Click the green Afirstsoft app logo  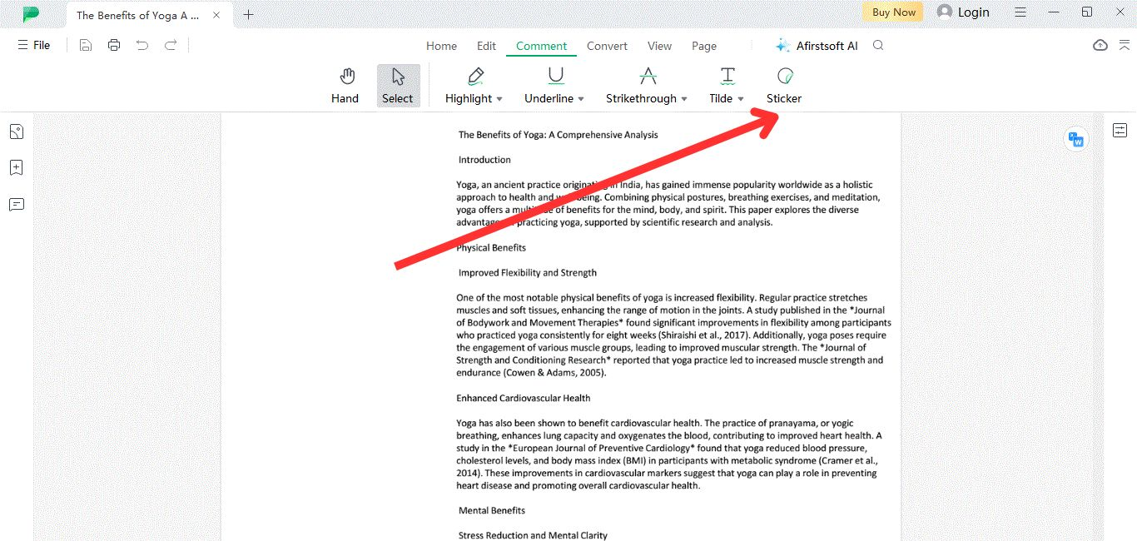coord(31,13)
